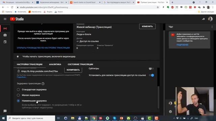Click the ИЗМЕНИТЬ button
Screen dimensions: 216x121
(147, 27)
